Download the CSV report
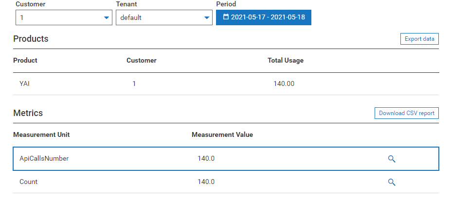 click(406, 113)
